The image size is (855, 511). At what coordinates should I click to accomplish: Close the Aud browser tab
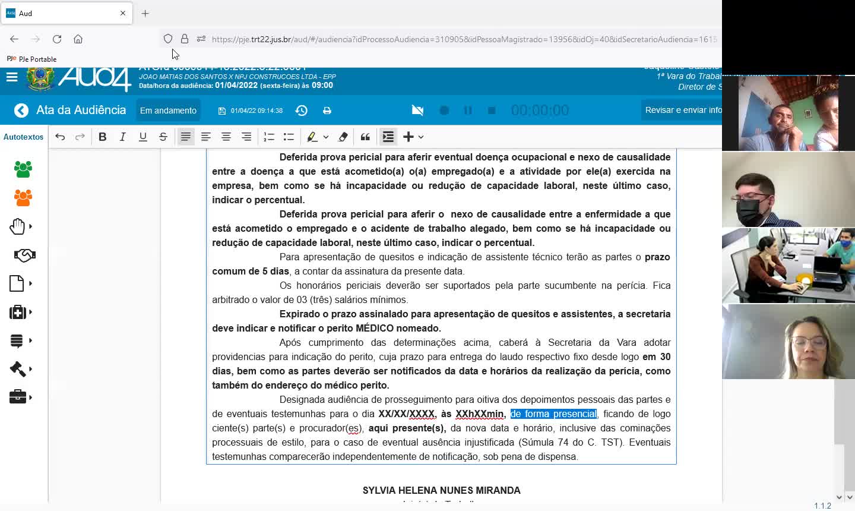(123, 13)
